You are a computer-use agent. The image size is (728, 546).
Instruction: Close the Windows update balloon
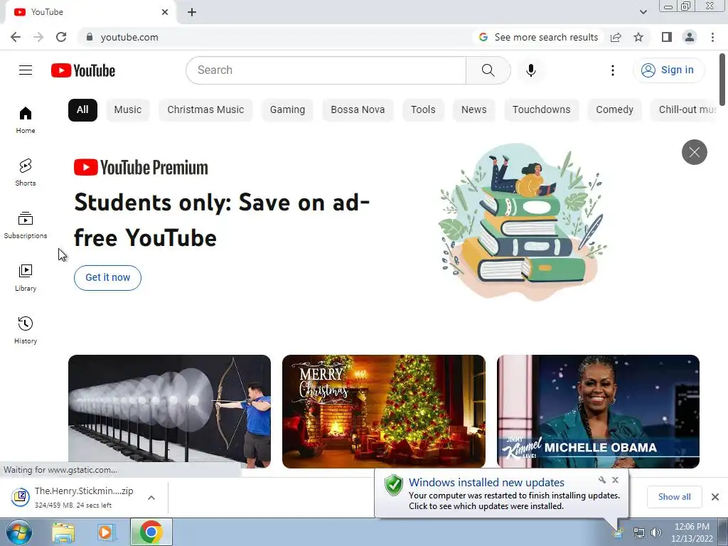point(615,480)
